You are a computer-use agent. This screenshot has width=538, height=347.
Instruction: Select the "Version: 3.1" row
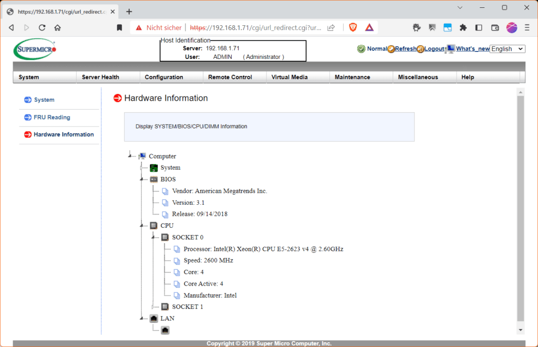(188, 203)
